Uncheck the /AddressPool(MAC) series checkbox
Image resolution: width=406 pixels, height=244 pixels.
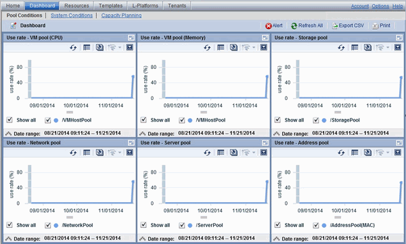[316, 225]
